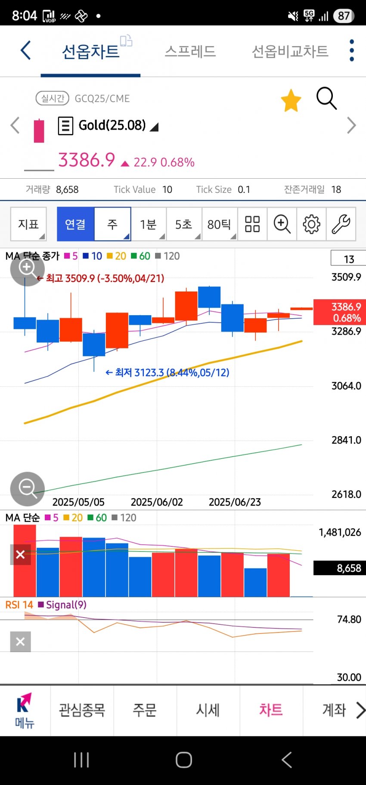Screen dimensions: 366x785
Task: Zoom out chart with round minus button
Action: click(x=27, y=489)
